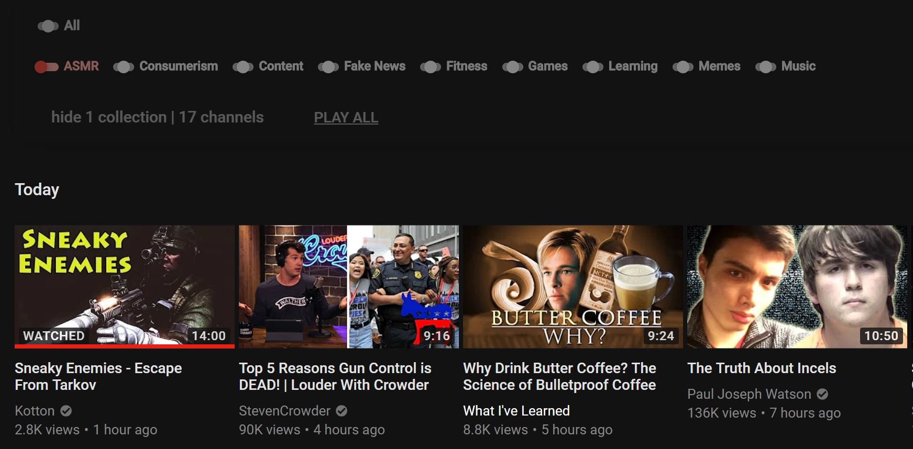
Task: Click the verified badge next to StevenCrowder
Action: [x=342, y=411]
